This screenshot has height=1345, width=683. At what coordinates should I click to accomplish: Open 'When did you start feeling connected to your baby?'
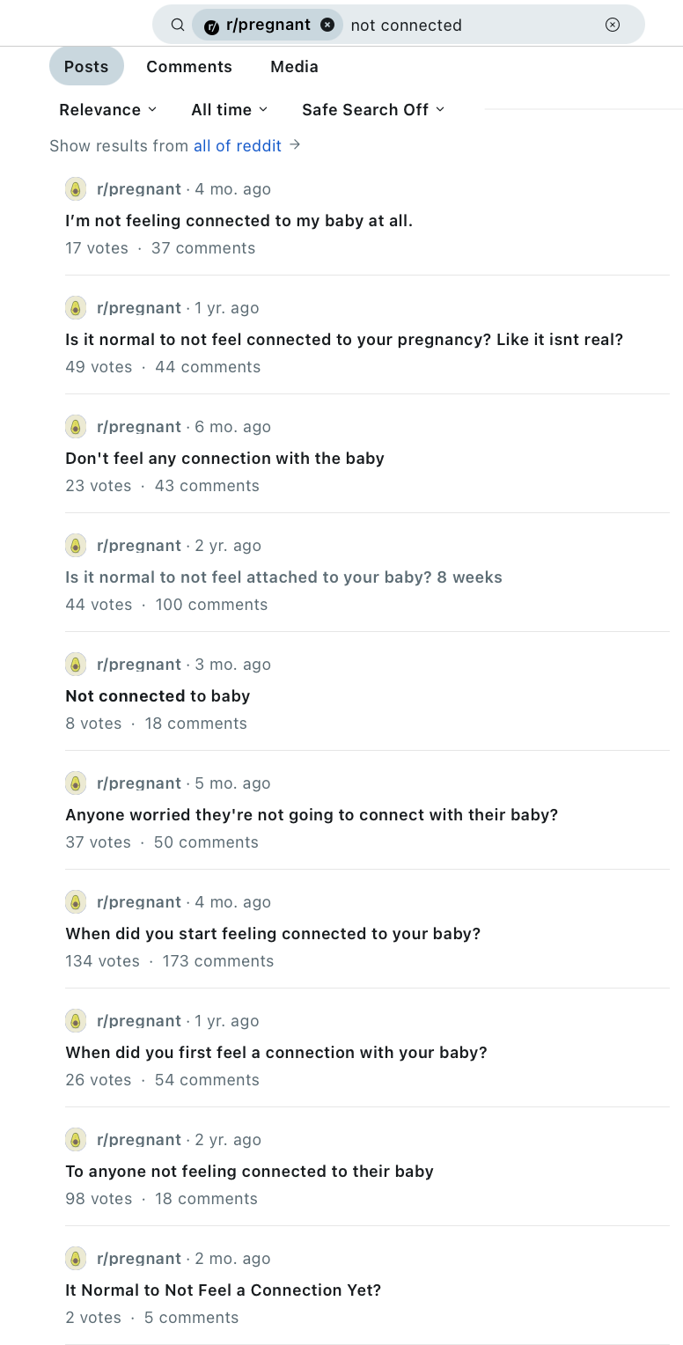[273, 933]
